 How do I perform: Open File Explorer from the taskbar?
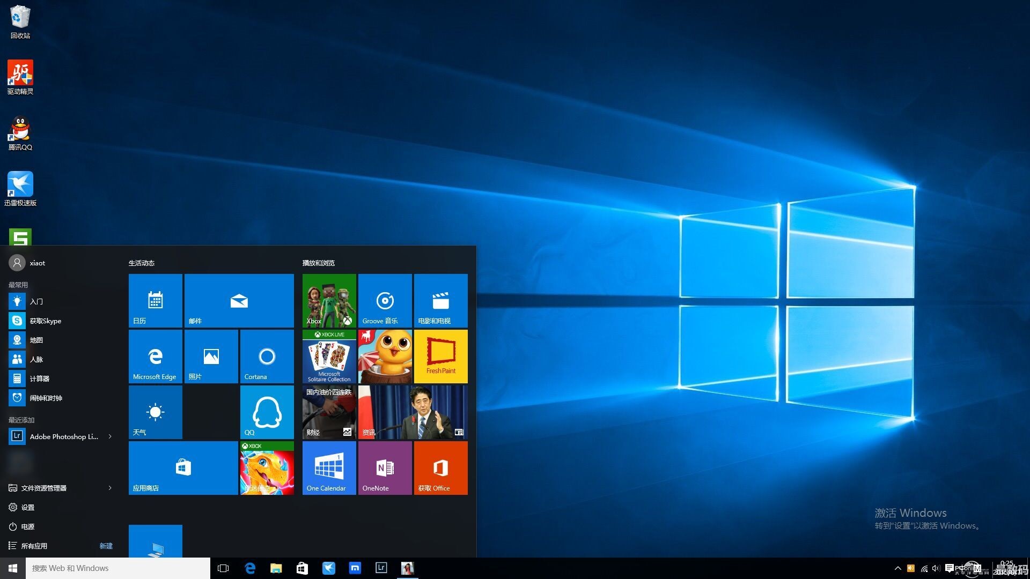tap(276, 568)
